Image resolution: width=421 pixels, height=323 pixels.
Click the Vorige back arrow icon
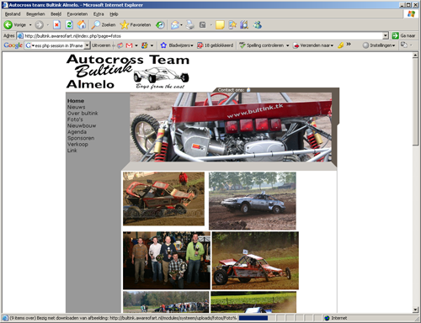[x=8, y=25]
